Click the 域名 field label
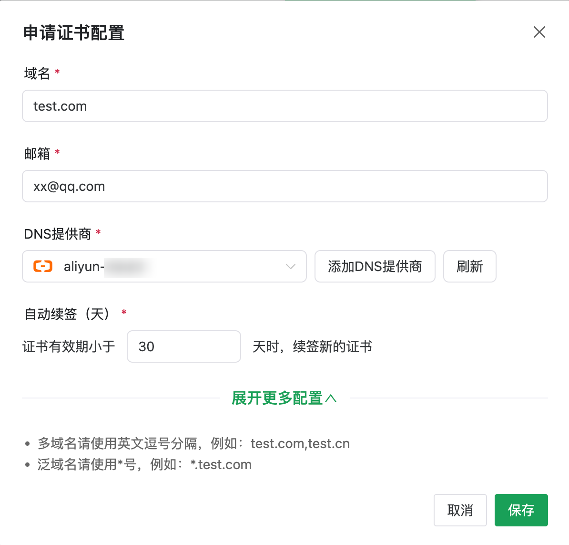This screenshot has width=569, height=545. (37, 73)
